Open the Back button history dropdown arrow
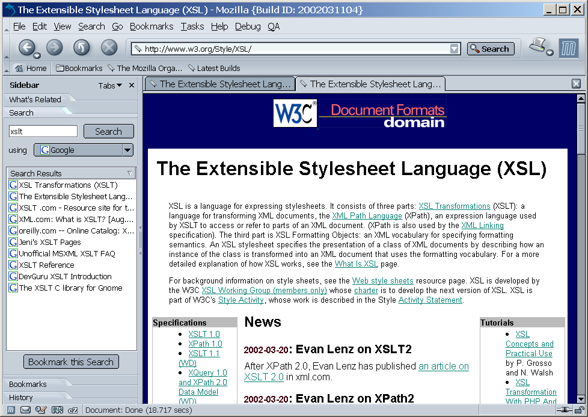The image size is (588, 417). tap(37, 56)
